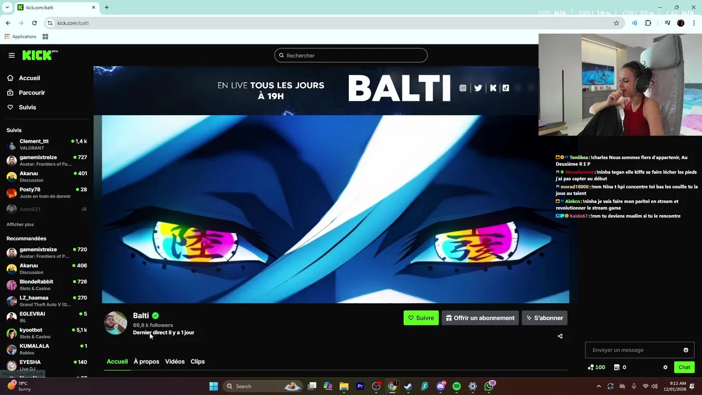Open Balti's Kick icon link in the banner
702x395 pixels.
493,88
